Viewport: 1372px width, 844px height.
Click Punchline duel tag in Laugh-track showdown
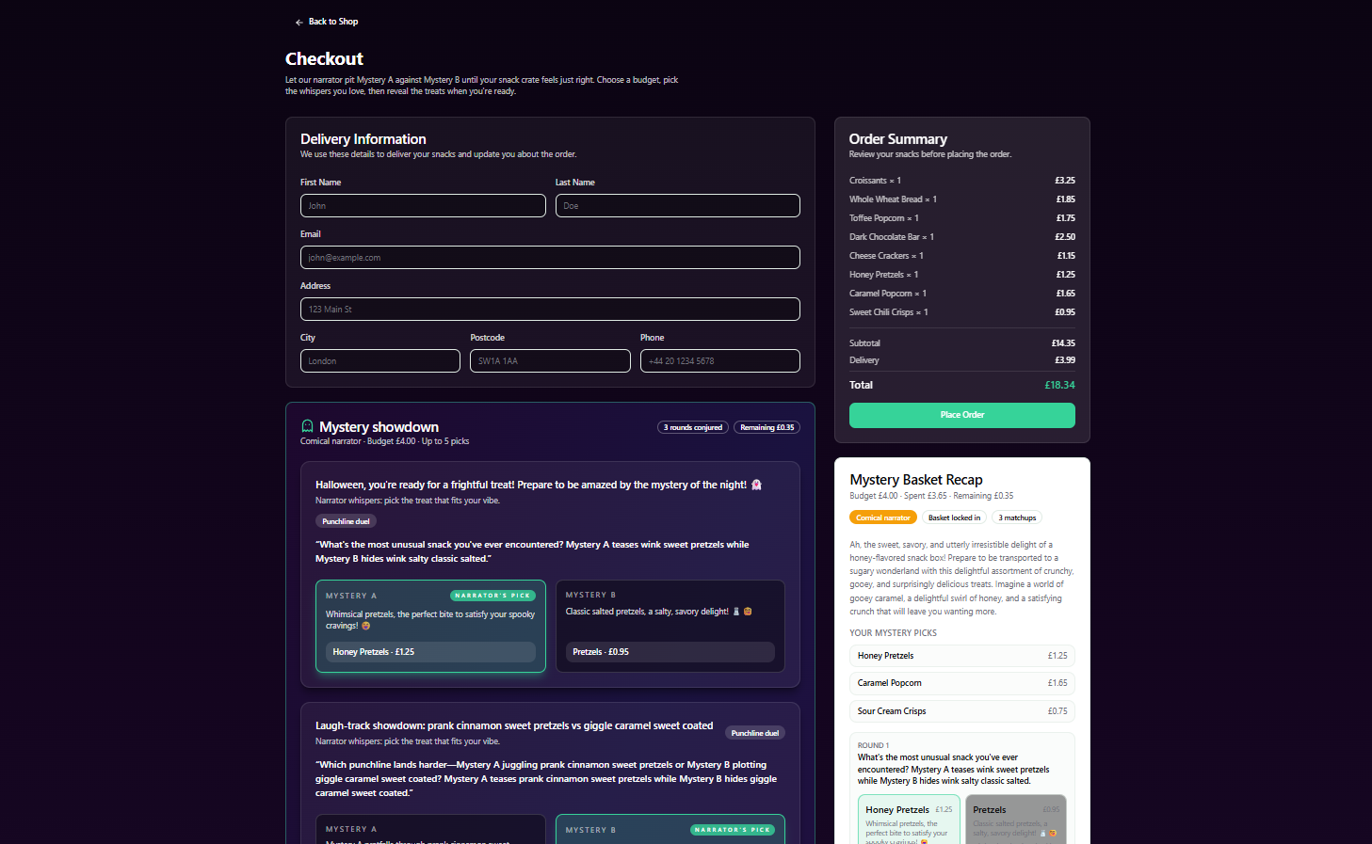[755, 733]
